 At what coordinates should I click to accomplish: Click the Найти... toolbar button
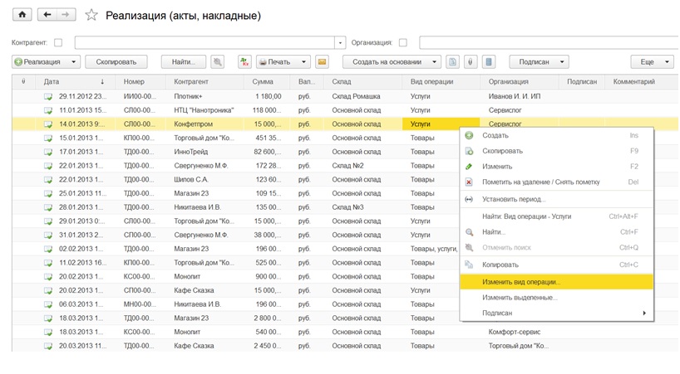point(184,62)
